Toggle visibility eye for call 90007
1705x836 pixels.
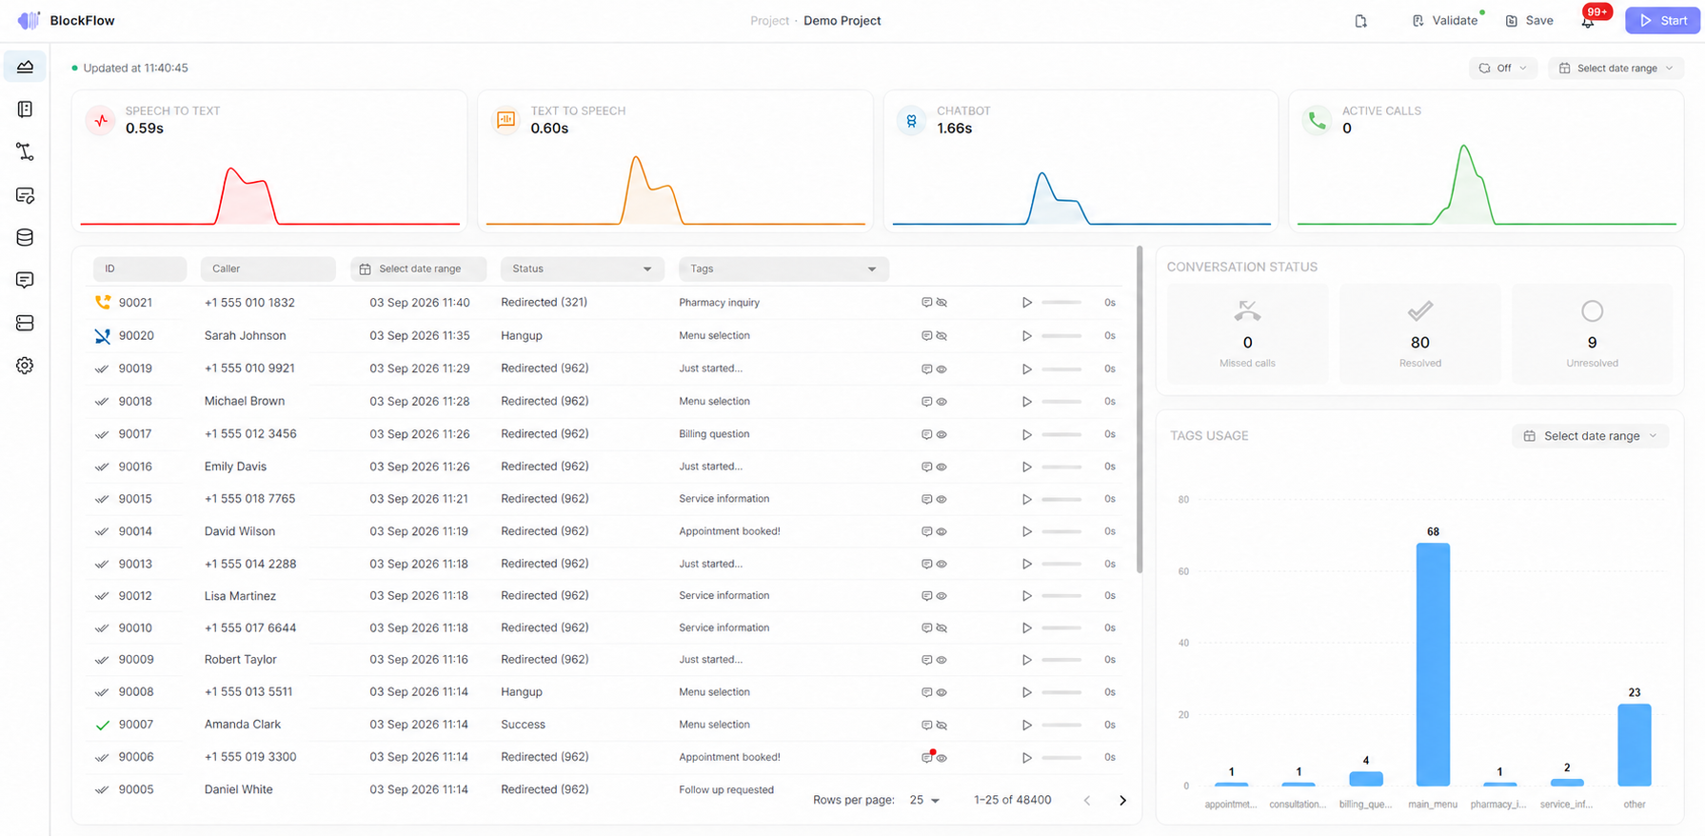[942, 726]
